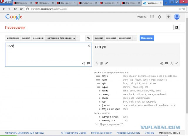This screenshot has width=188, height=136.
Task: Show translation usage examples icon
Action: 167,63
